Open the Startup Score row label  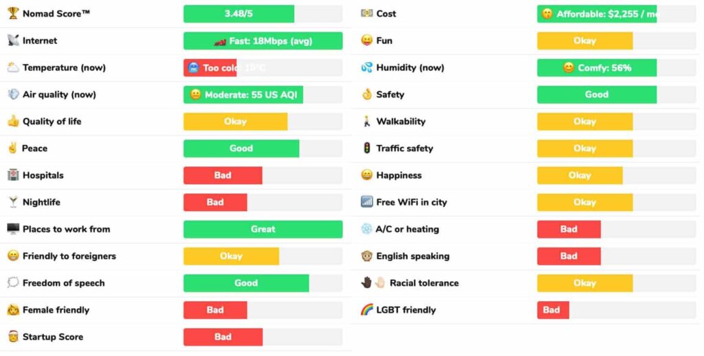[52, 337]
